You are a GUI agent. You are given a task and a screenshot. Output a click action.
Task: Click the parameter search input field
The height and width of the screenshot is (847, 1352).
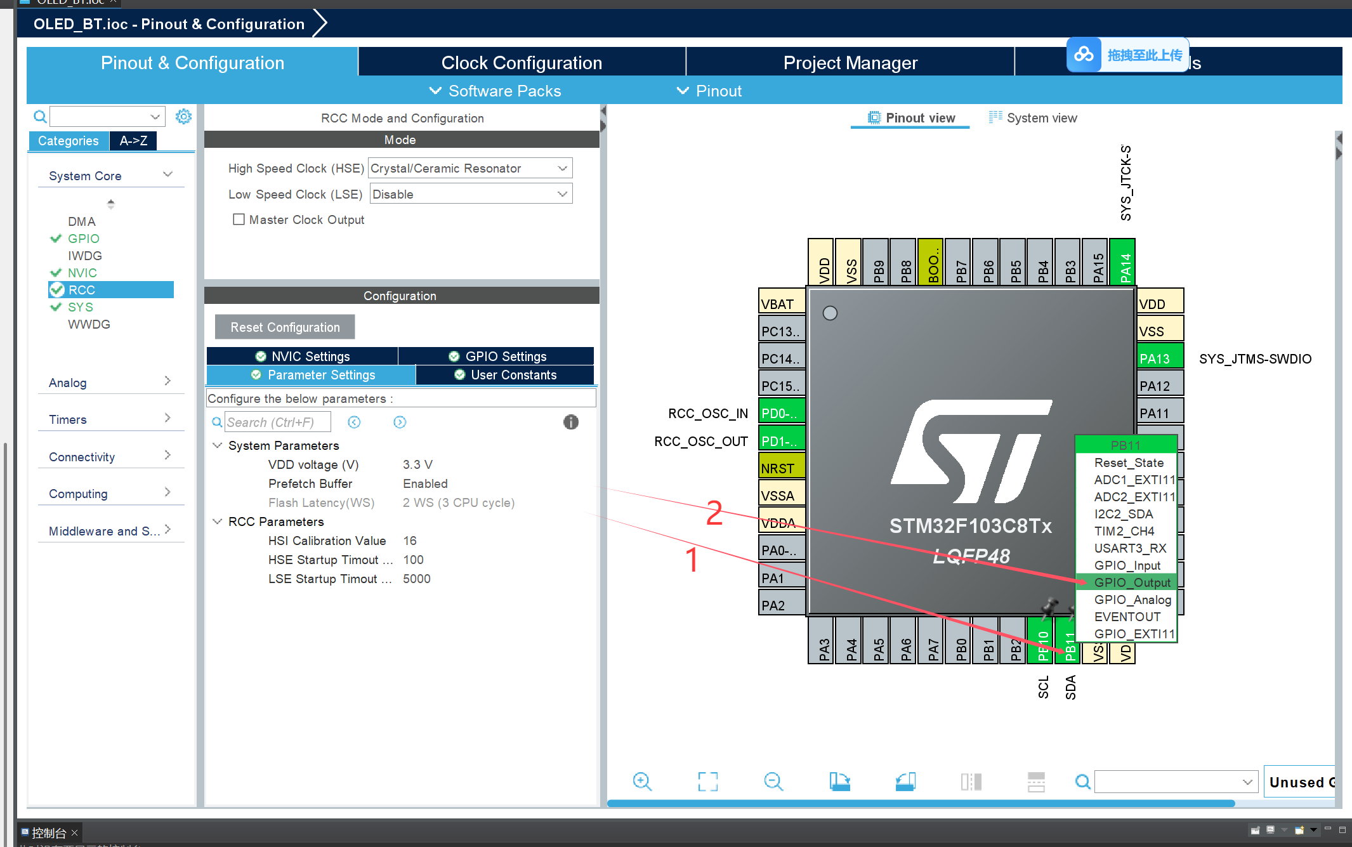coord(277,422)
